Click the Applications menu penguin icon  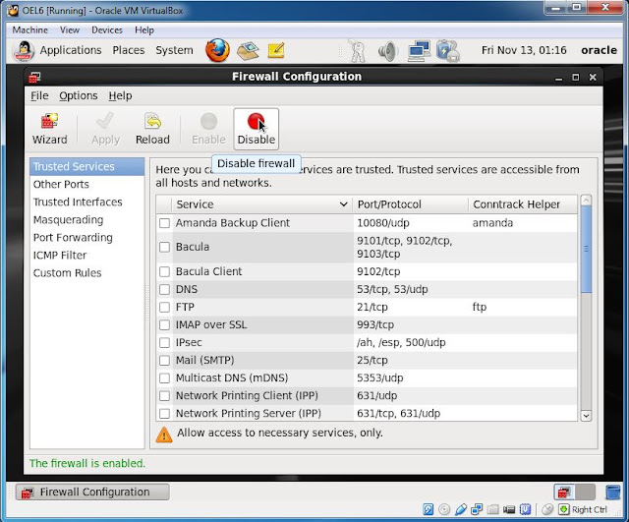tap(24, 51)
